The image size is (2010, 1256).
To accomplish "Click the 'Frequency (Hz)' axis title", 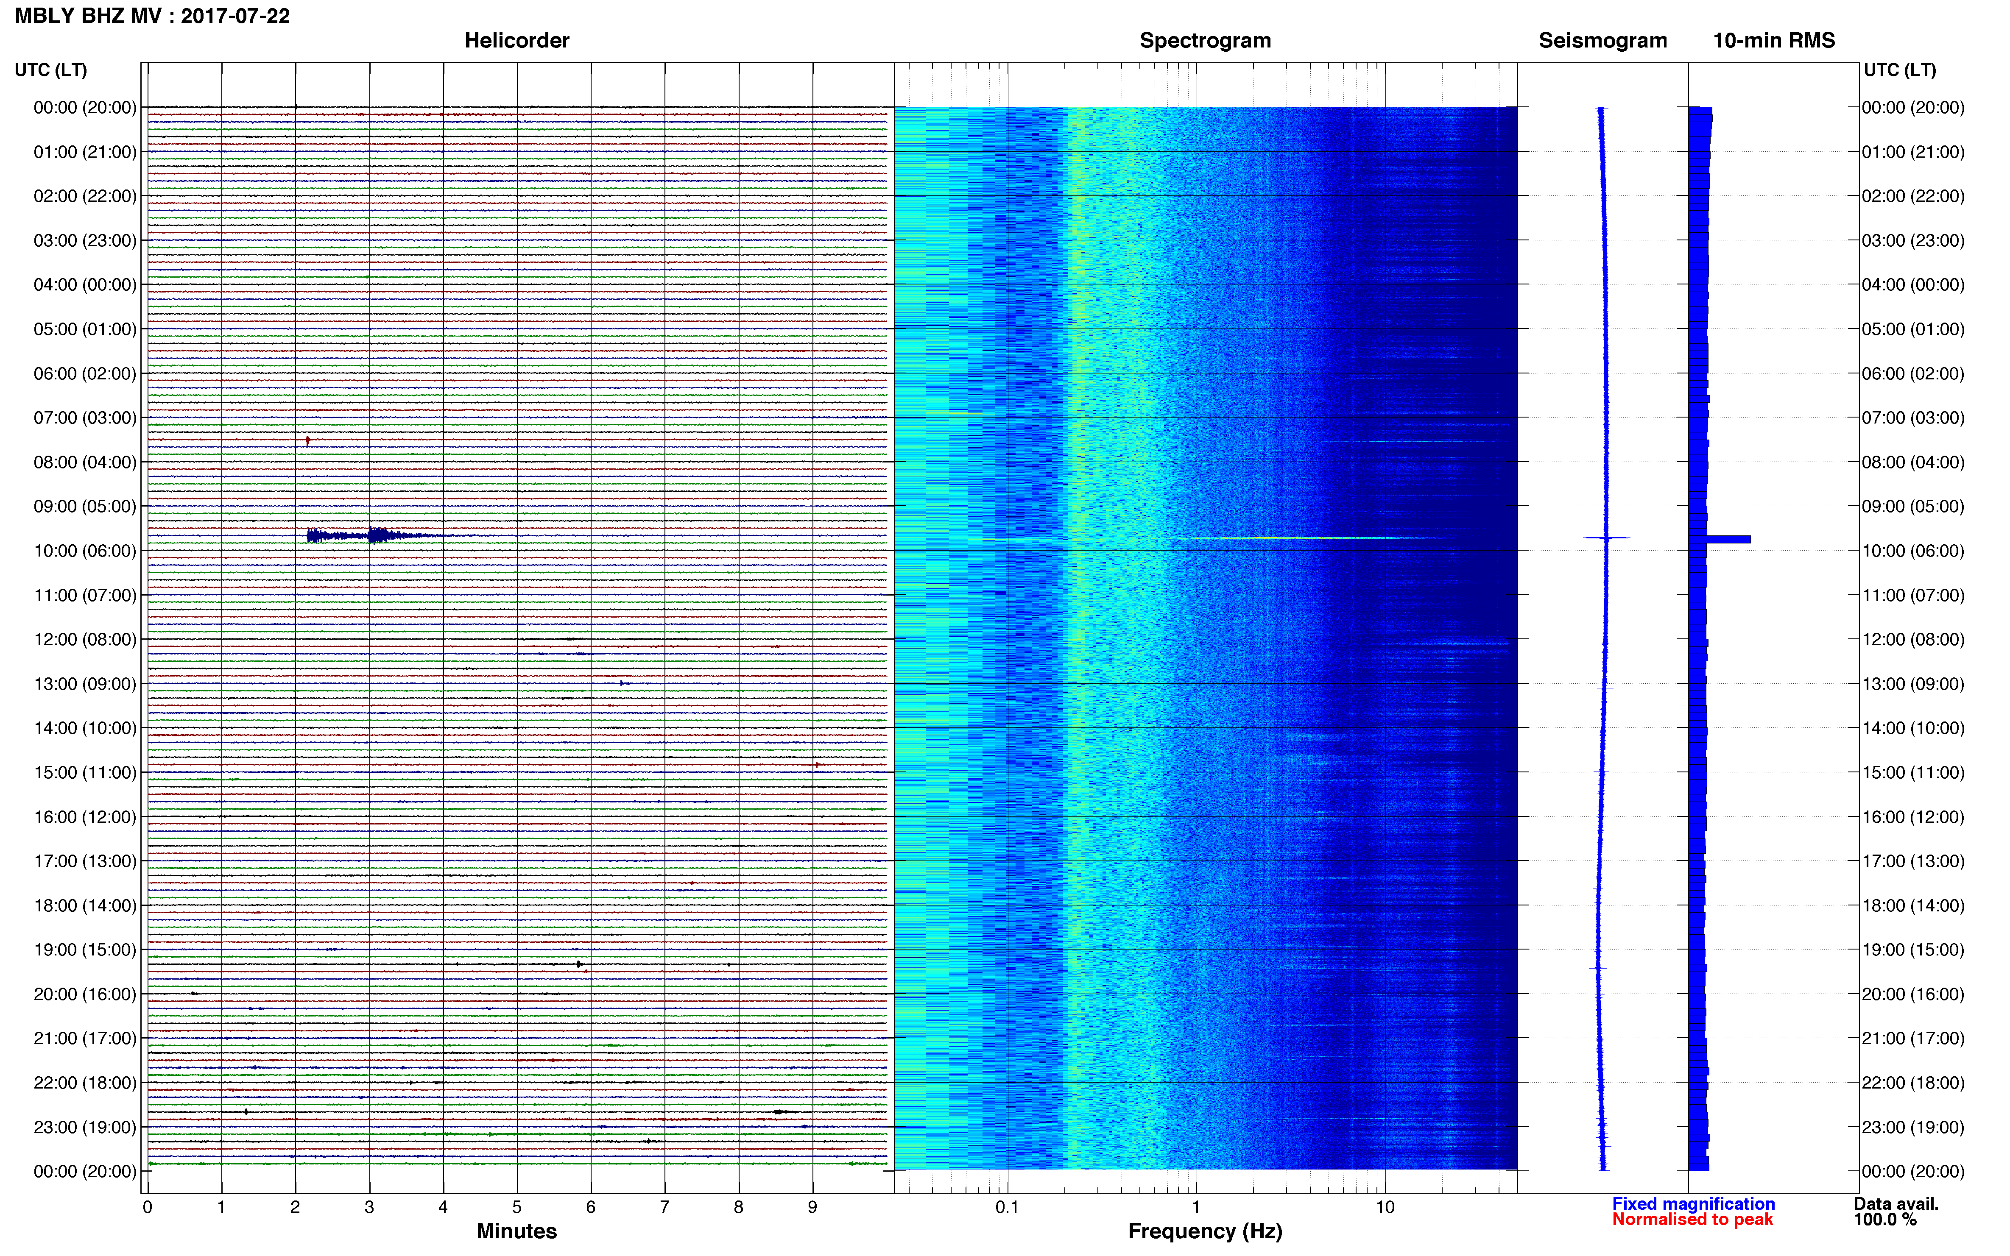I will pyautogui.click(x=1205, y=1231).
